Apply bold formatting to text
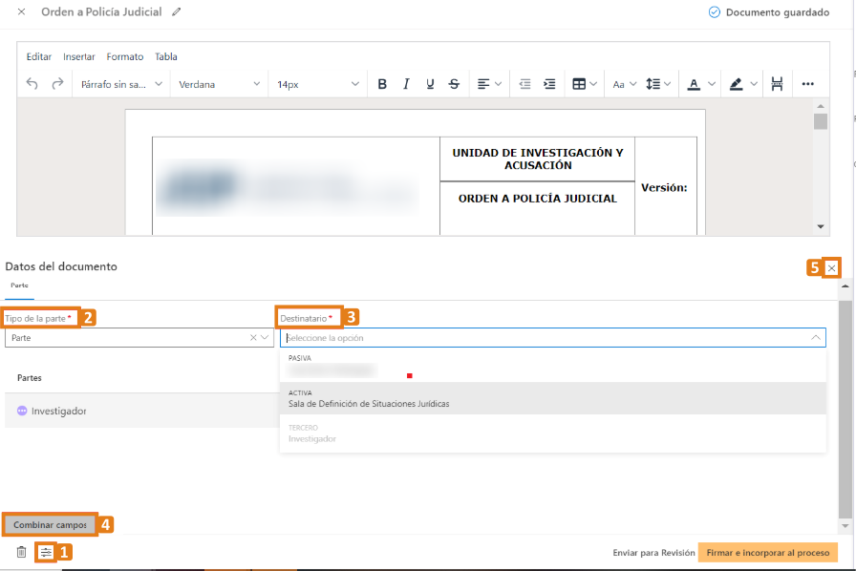856x571 pixels. (x=382, y=83)
